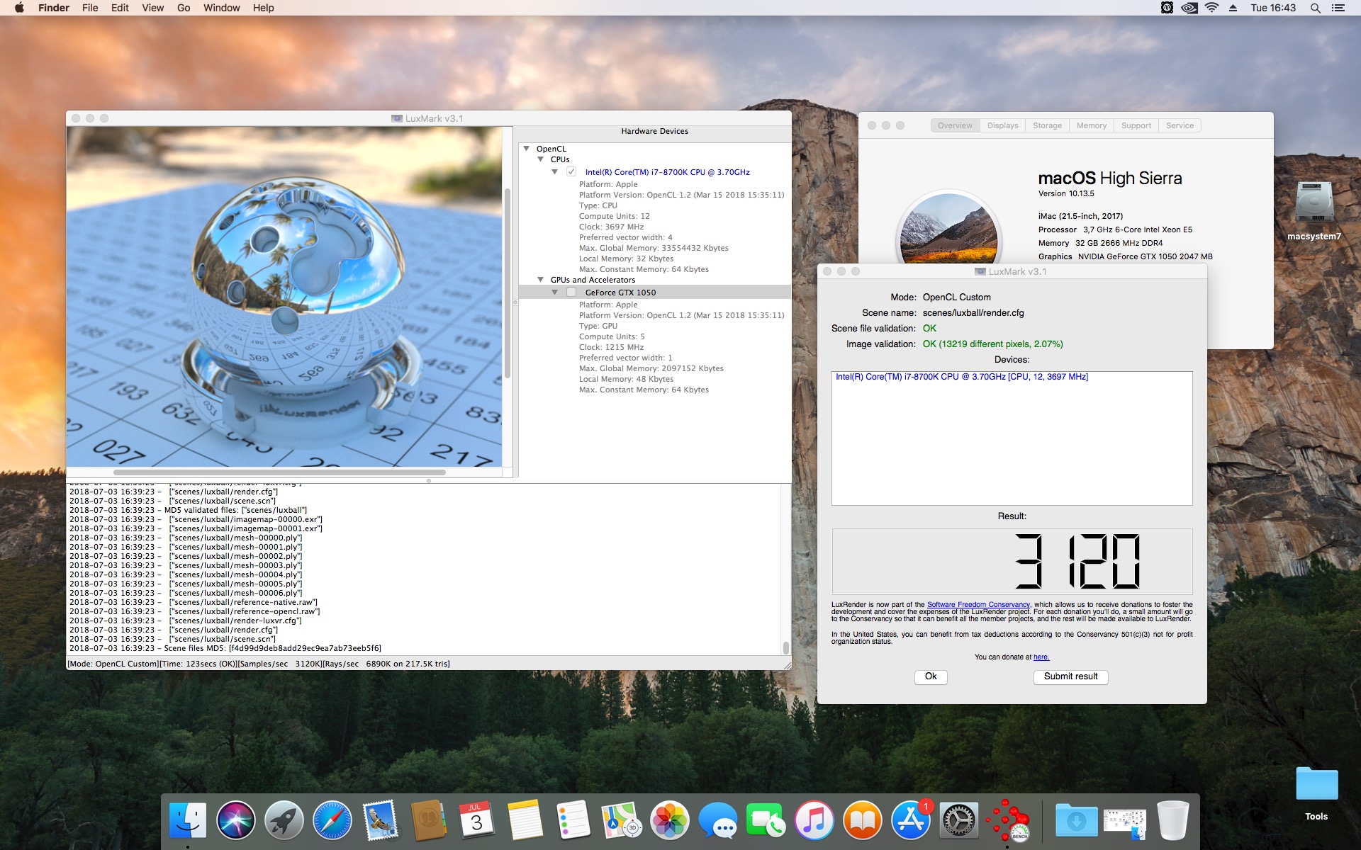
Task: Open the LuxMark icon in the Dock
Action: click(x=1007, y=821)
